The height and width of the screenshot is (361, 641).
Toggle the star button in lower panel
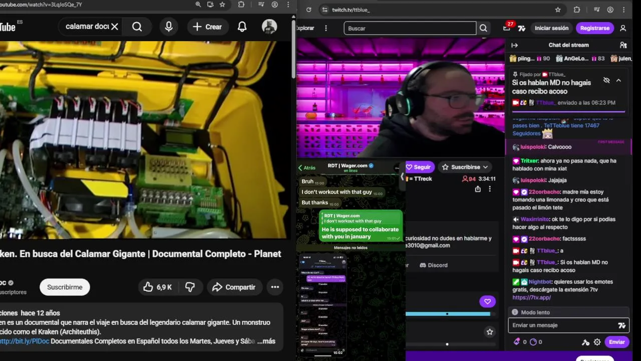(x=490, y=332)
